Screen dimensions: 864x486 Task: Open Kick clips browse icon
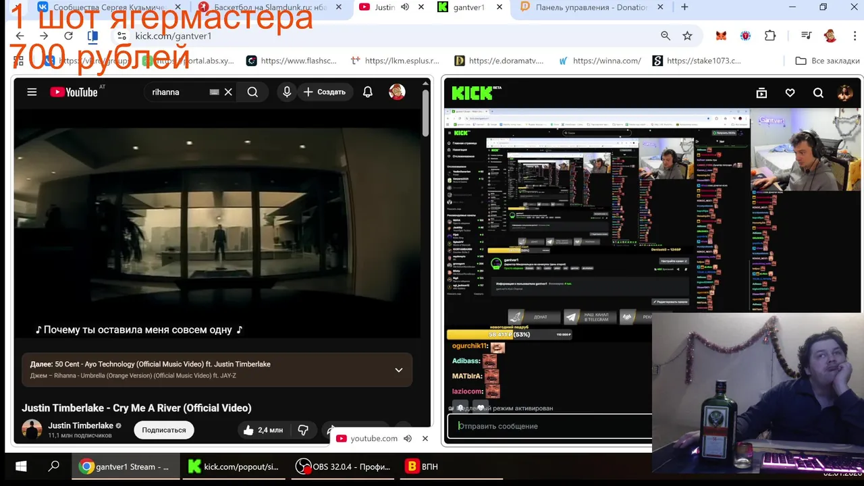(x=761, y=93)
